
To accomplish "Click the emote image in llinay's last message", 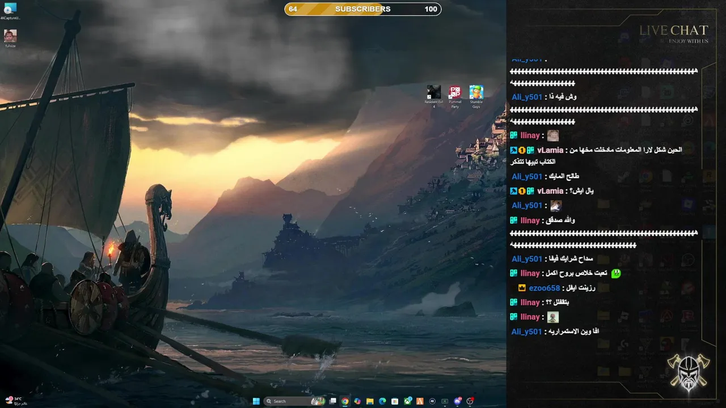I will 553,317.
